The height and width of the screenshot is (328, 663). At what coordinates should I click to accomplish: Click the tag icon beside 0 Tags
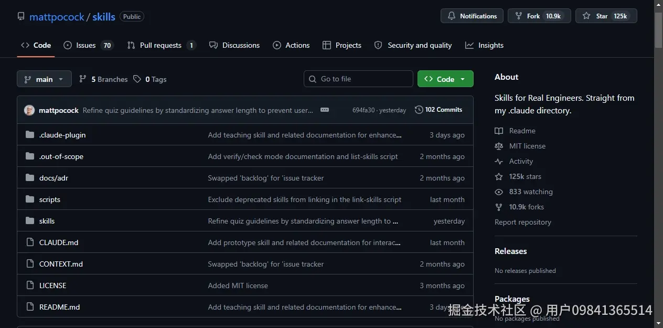[x=137, y=79]
